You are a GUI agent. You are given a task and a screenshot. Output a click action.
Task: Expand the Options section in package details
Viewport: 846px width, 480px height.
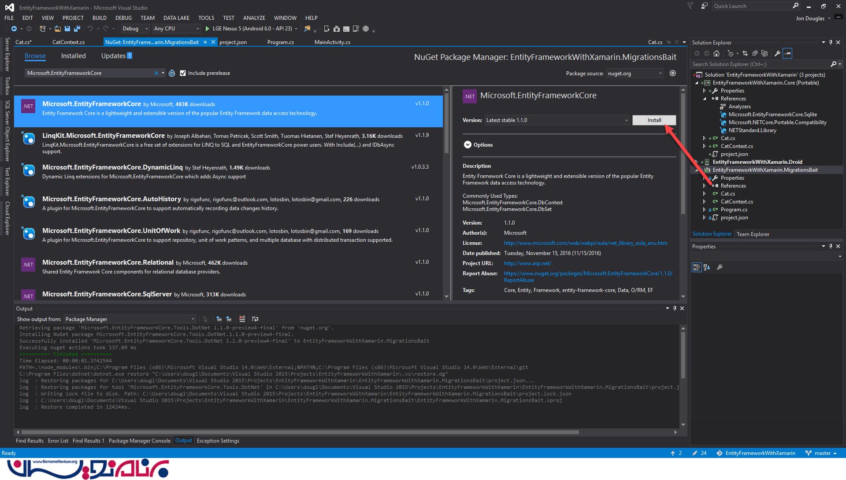point(468,145)
